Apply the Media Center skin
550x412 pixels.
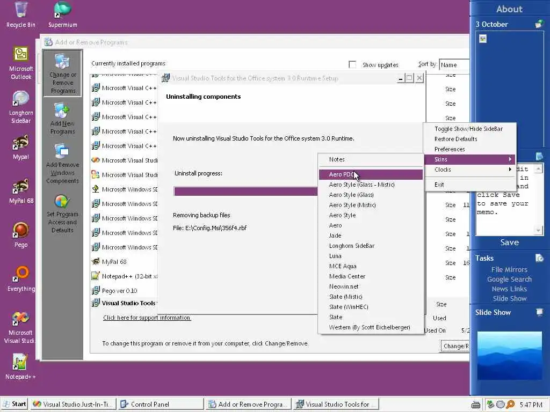(x=371, y=276)
